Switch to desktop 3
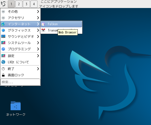Viewport: 151px width, 125px height. coord(26,4)
